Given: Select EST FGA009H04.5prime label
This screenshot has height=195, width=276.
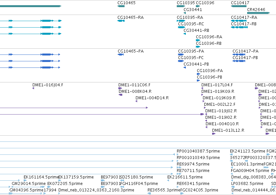Looking at the screenshot, I should pos(250,171).
